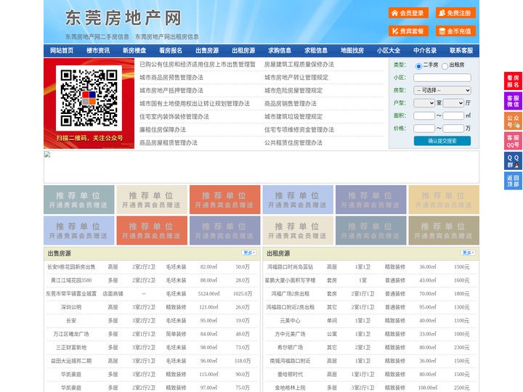Click 更多 in 出租房源 panel
This screenshot has width=523, height=392.
point(468,253)
